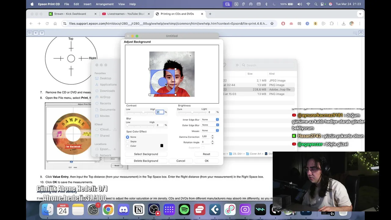Open Finder in the Dock
This screenshot has width=391, height=220.
click(47, 210)
